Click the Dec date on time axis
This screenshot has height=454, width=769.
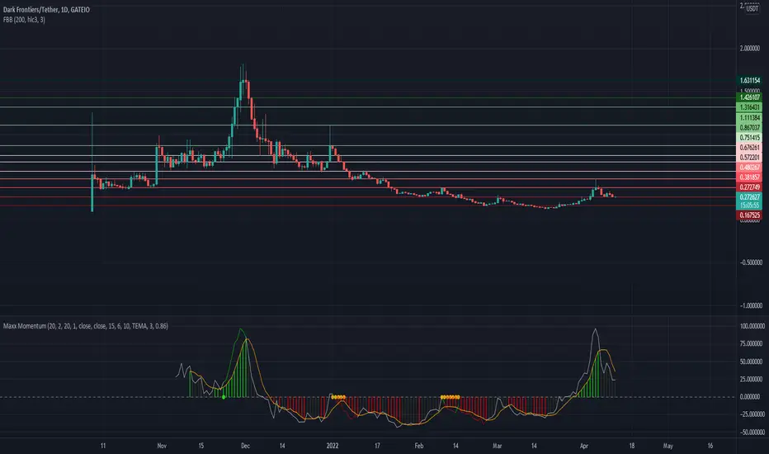[245, 446]
